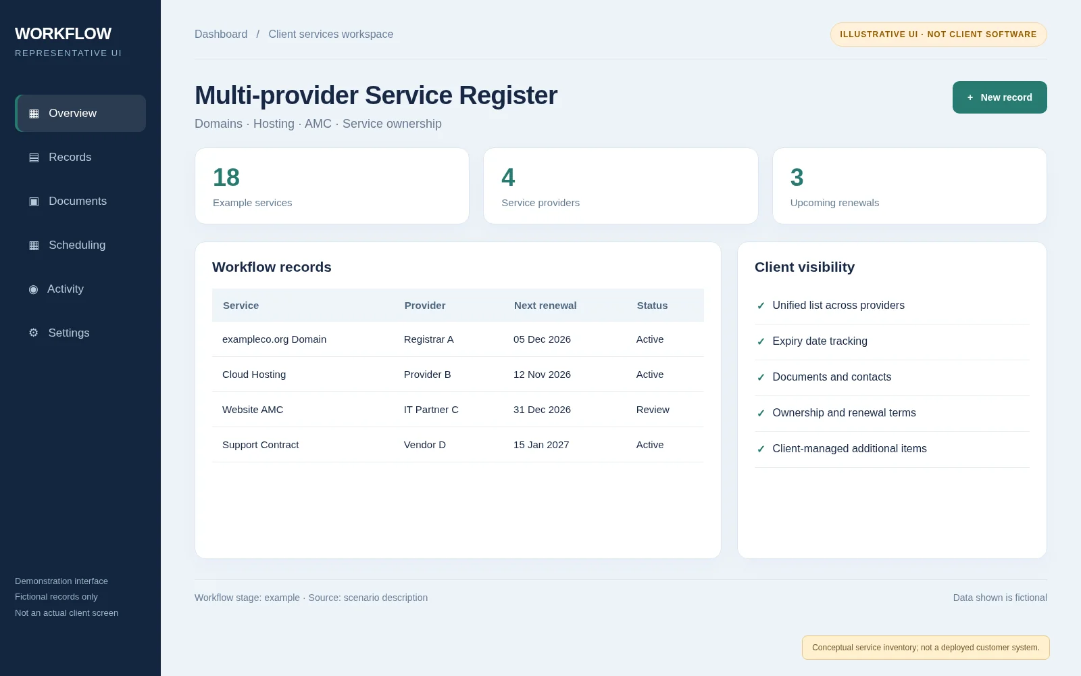This screenshot has height=676, width=1081.
Task: Click the checkmark beside Unified list across providers
Action: point(761,306)
